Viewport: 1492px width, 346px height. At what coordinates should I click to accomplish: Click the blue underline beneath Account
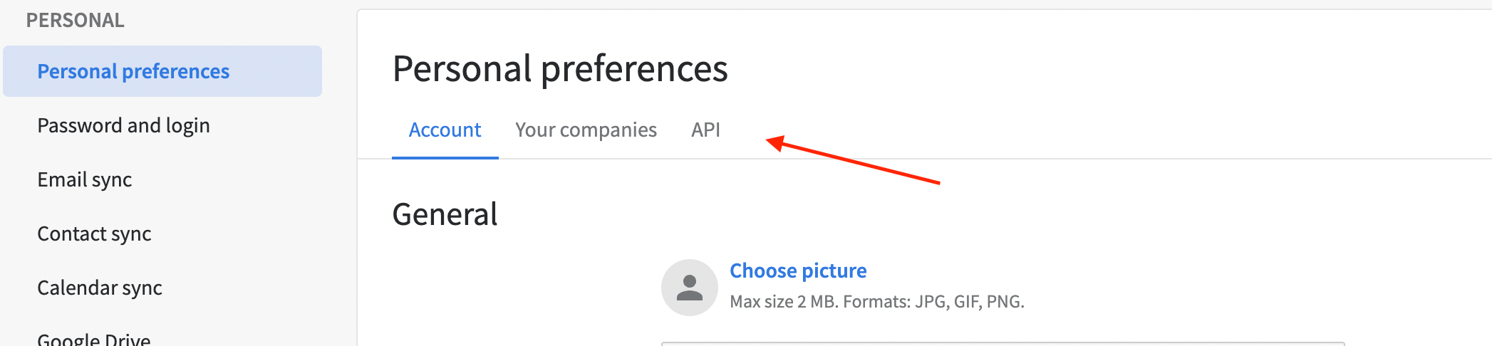[x=445, y=157]
